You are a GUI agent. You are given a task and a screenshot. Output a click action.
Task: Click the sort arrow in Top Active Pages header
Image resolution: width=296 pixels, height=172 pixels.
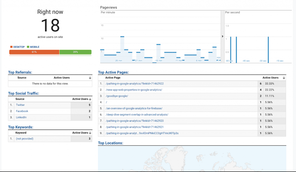coord(284,78)
